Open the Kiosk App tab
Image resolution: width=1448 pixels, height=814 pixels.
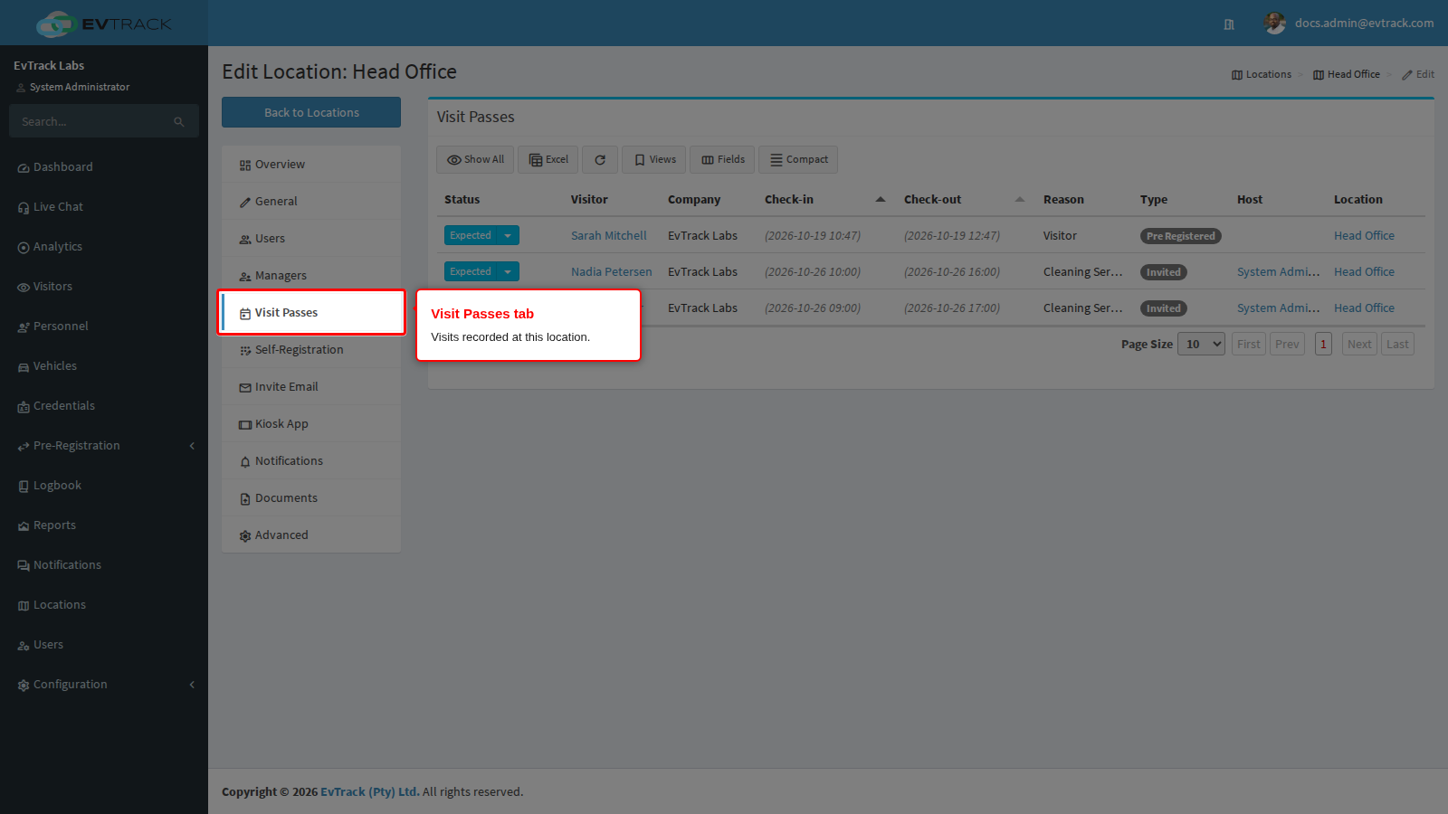(x=311, y=424)
